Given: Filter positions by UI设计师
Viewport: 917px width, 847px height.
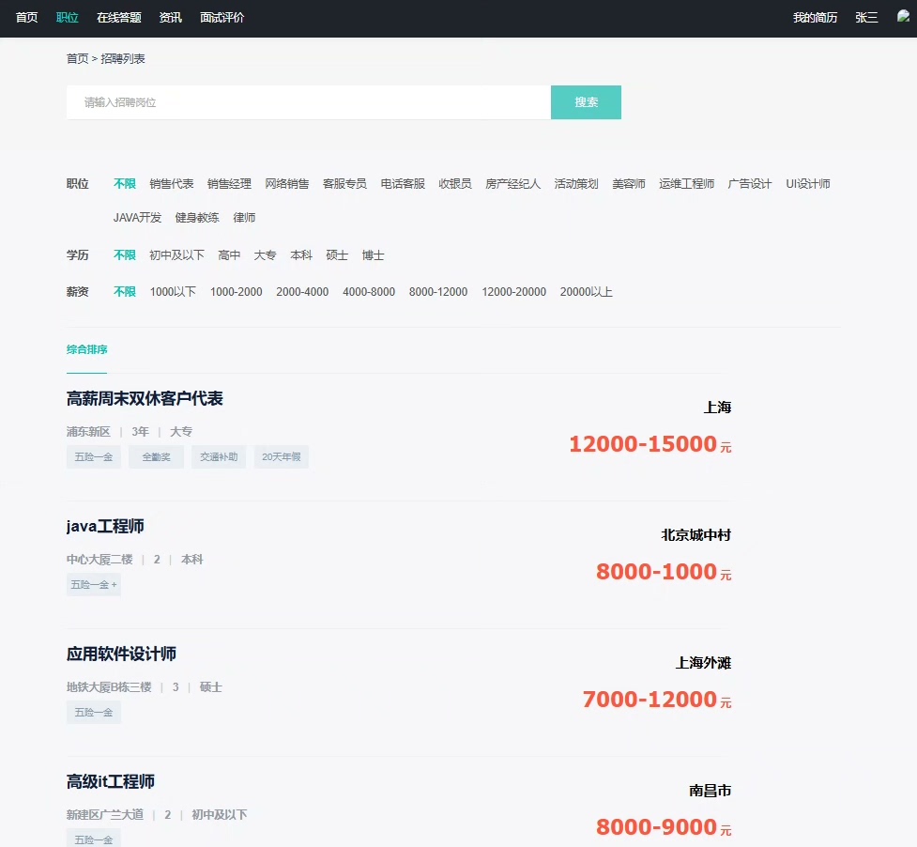Looking at the screenshot, I should coord(808,184).
